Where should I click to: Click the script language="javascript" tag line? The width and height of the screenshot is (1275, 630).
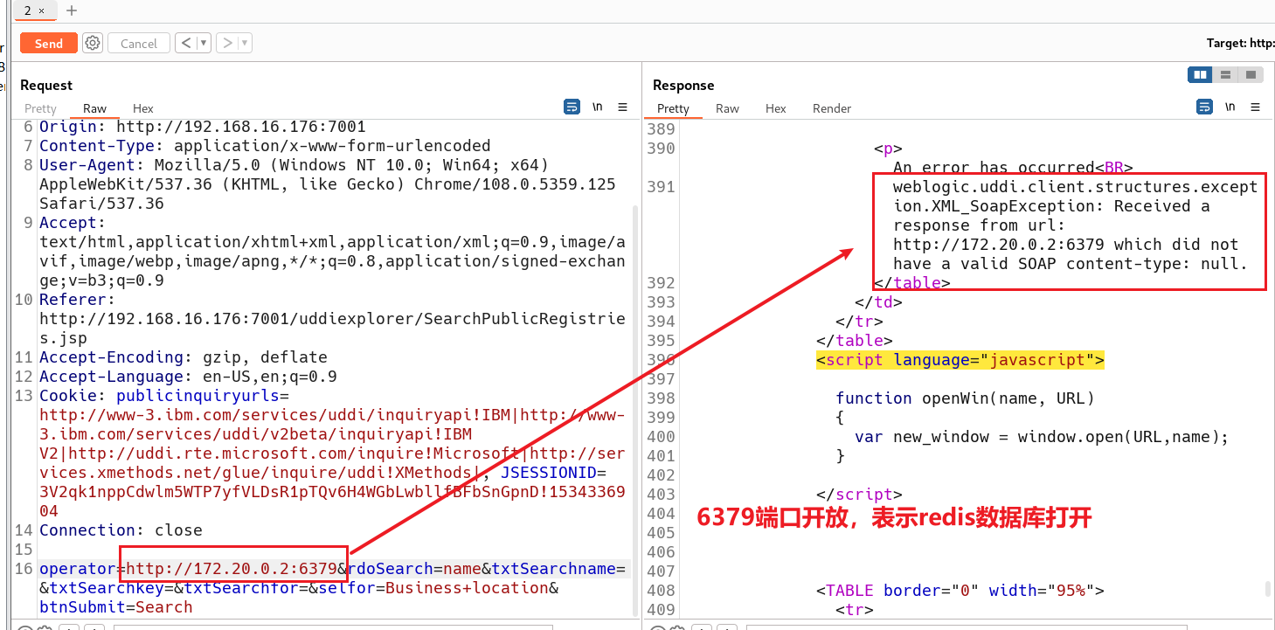coord(960,360)
